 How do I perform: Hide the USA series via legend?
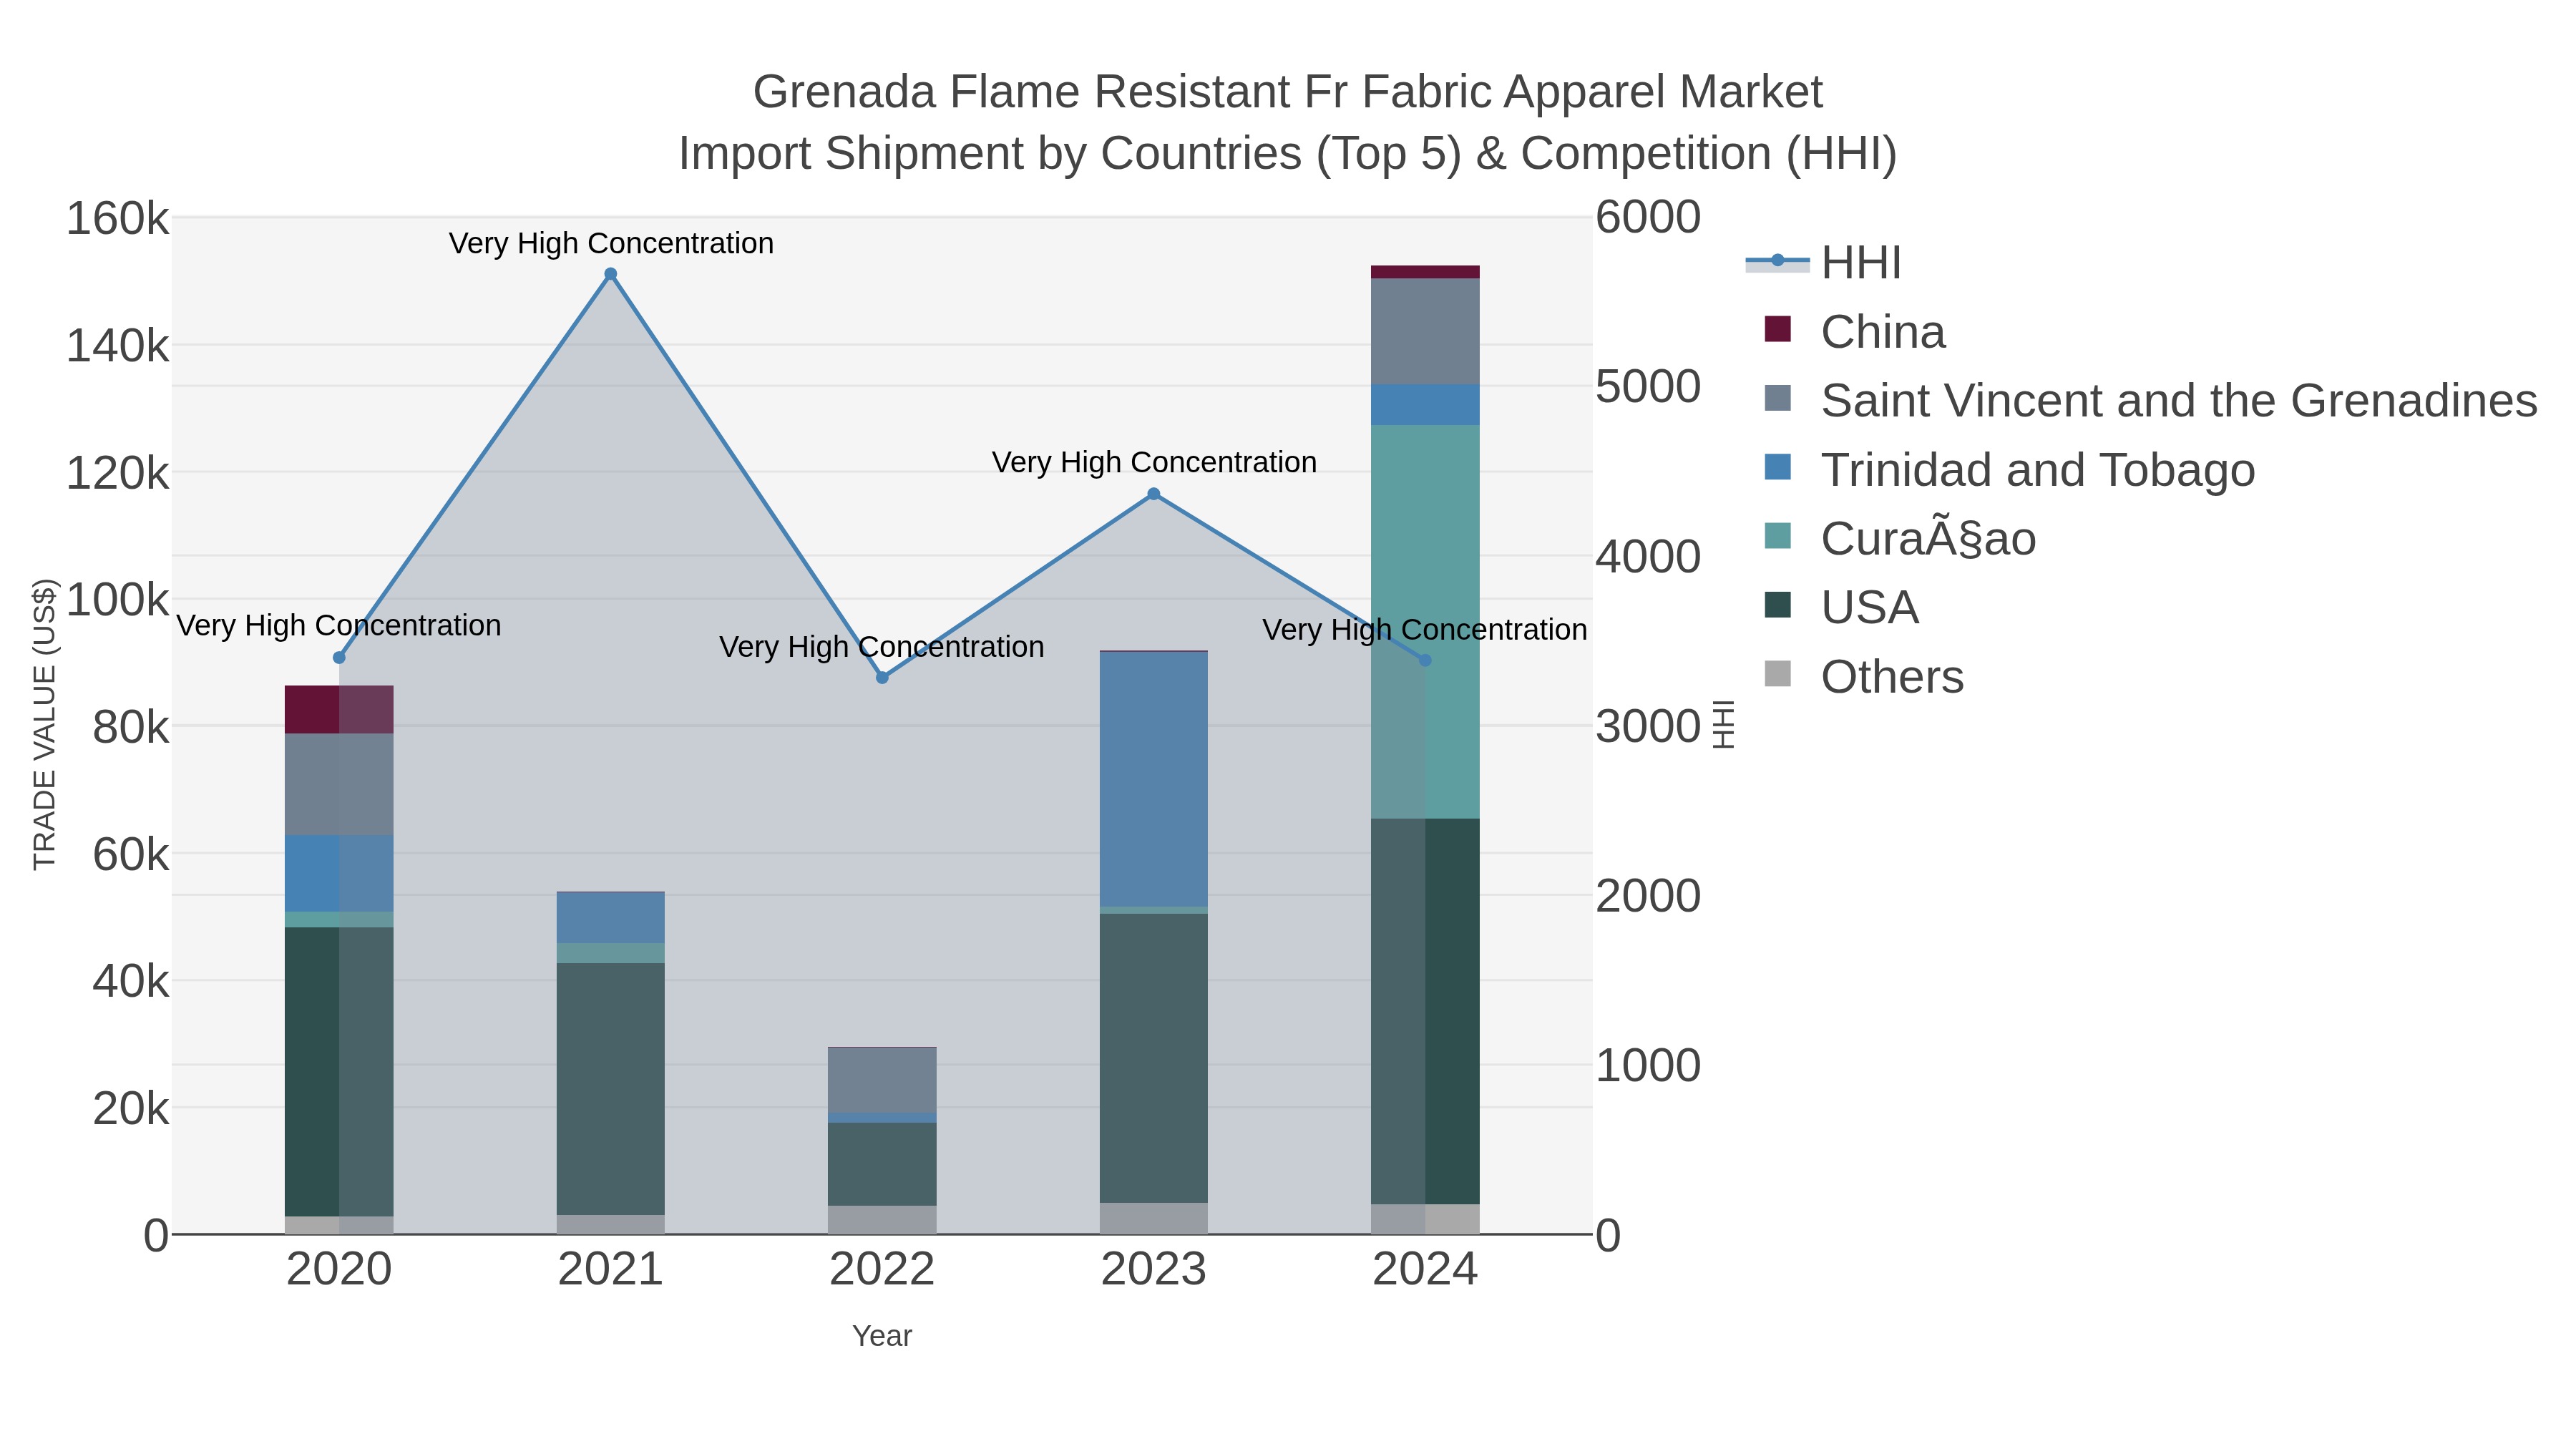point(1841,608)
